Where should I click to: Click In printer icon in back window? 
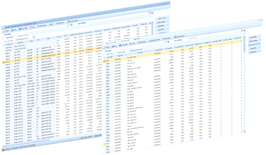coord(50,24)
